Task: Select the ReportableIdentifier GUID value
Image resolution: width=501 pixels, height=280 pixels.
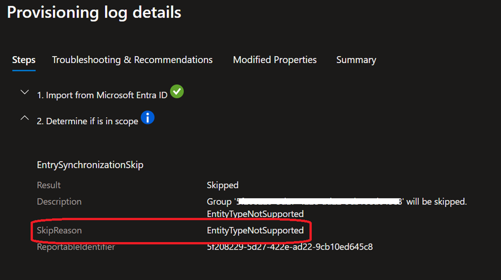Action: [x=290, y=247]
